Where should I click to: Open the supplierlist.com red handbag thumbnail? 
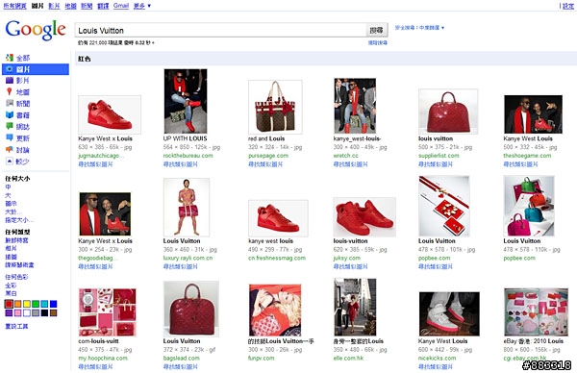[x=448, y=112]
